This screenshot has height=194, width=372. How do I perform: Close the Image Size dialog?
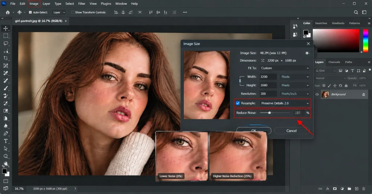pyautogui.click(x=308, y=44)
